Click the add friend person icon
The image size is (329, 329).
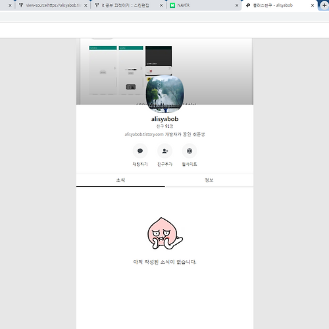[x=164, y=151]
